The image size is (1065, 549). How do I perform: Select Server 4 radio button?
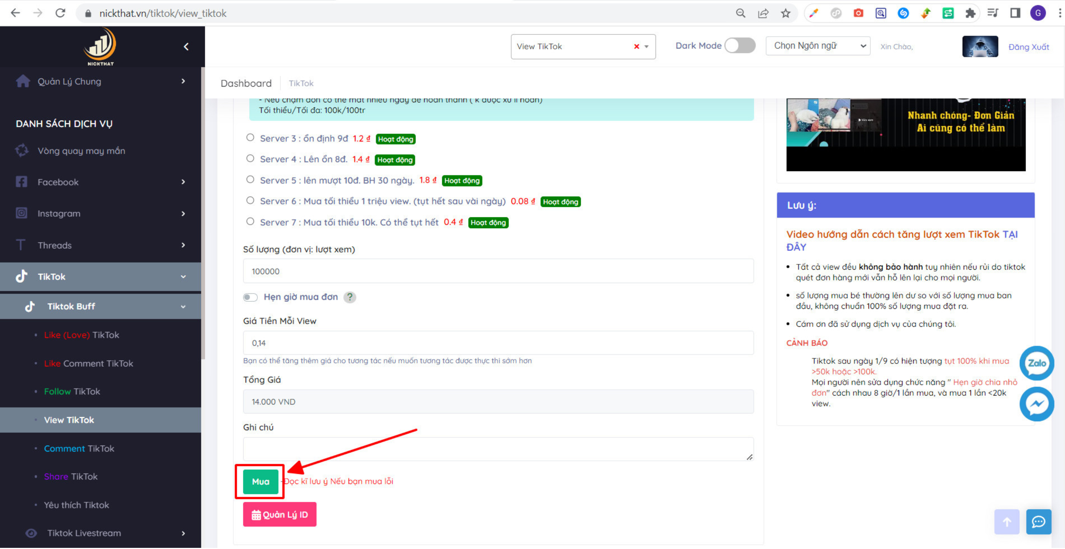click(250, 159)
